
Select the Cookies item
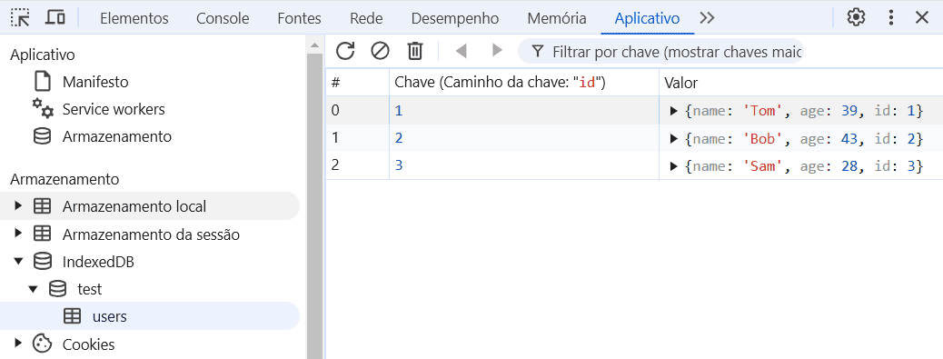point(88,344)
